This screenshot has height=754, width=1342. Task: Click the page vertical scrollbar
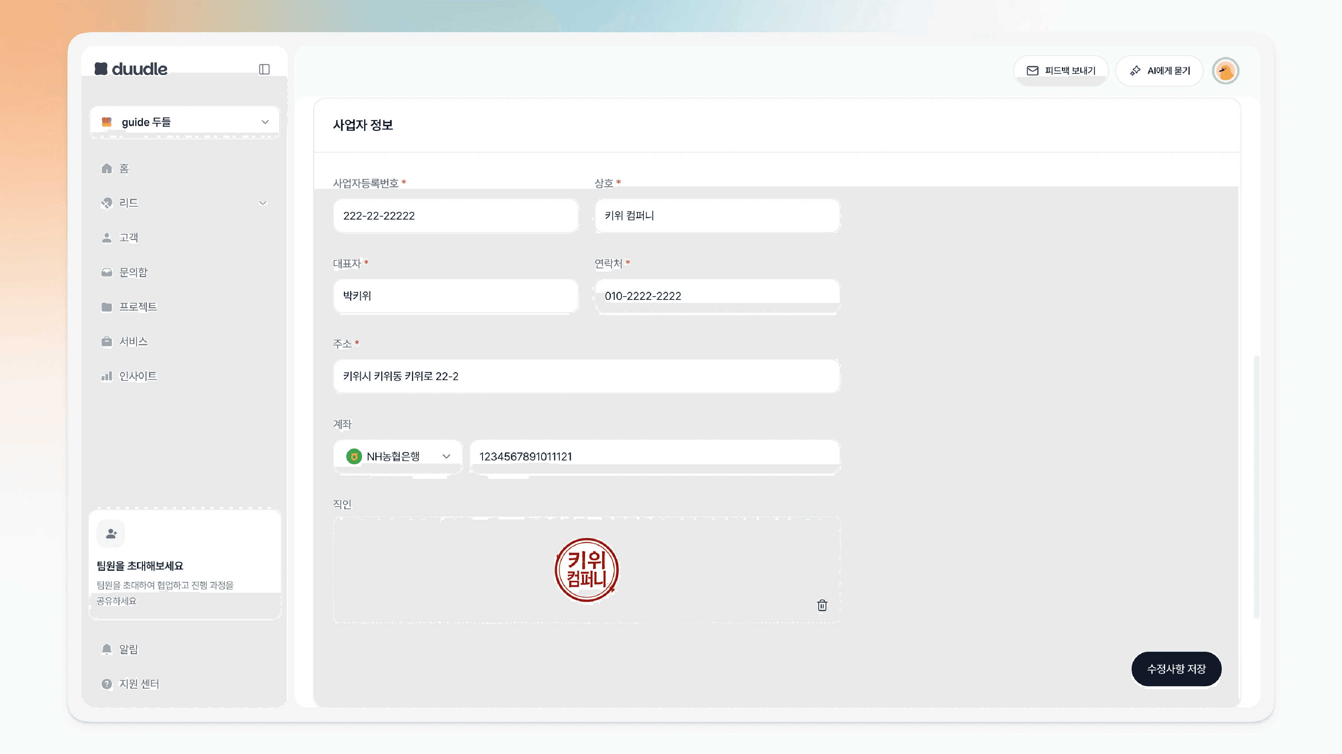pos(1257,487)
